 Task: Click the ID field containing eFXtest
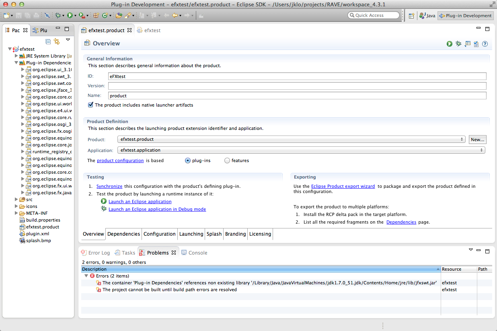[297, 76]
